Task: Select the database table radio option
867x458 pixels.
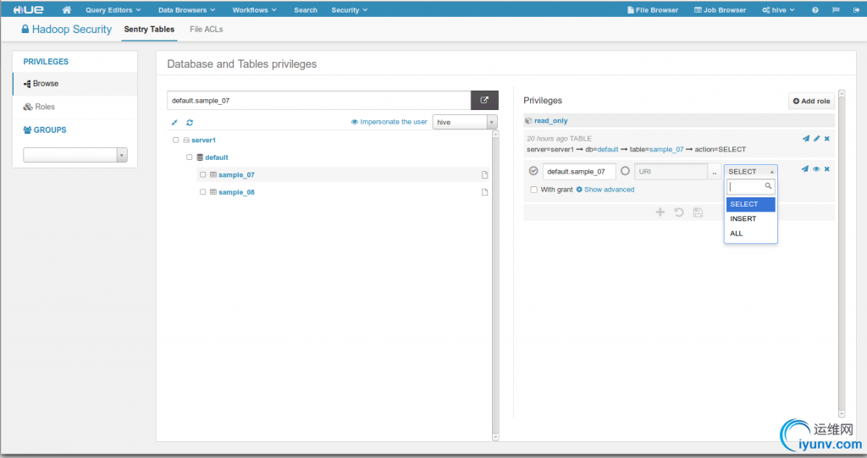Action: coord(533,171)
